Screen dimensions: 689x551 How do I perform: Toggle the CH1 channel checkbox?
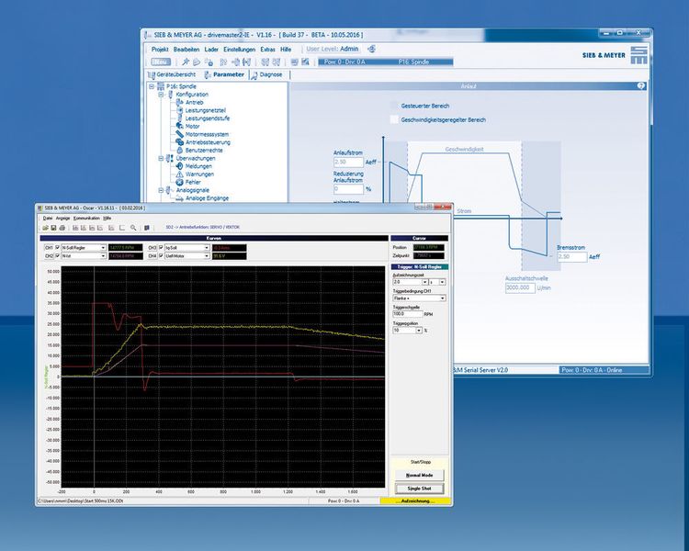[x=58, y=247]
